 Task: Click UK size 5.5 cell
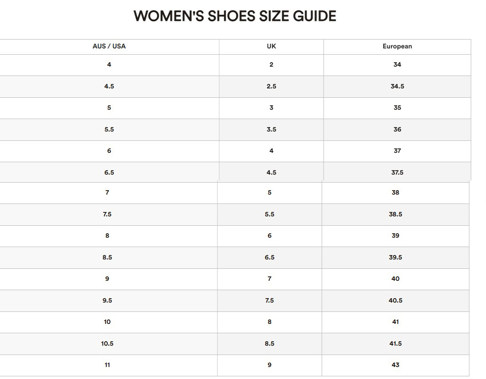click(x=269, y=214)
